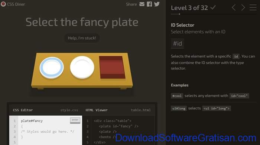The height and width of the screenshot is (145, 260).
Task: Click the "CSS Diner" title text
Action: pos(16,4)
